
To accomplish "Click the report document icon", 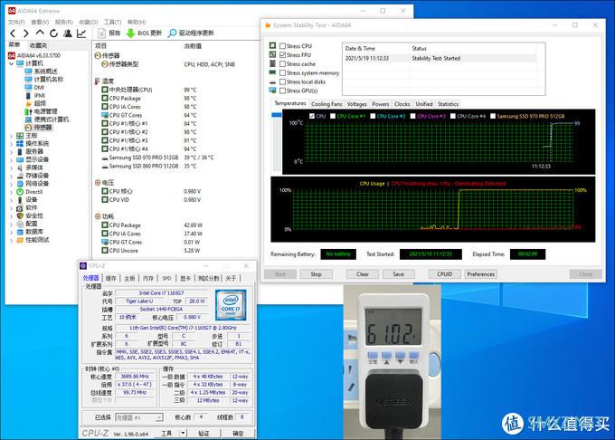I will pyautogui.click(x=102, y=33).
